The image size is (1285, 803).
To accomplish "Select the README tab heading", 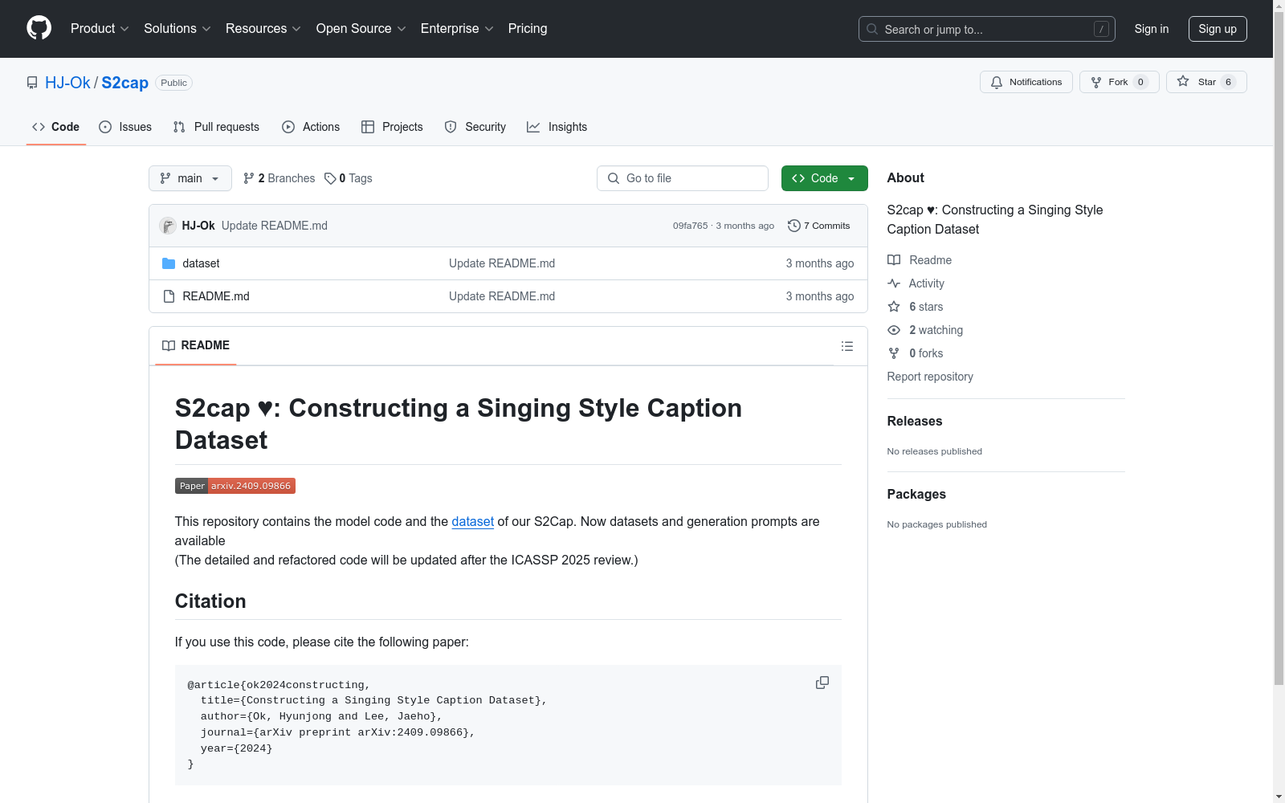I will [x=196, y=345].
